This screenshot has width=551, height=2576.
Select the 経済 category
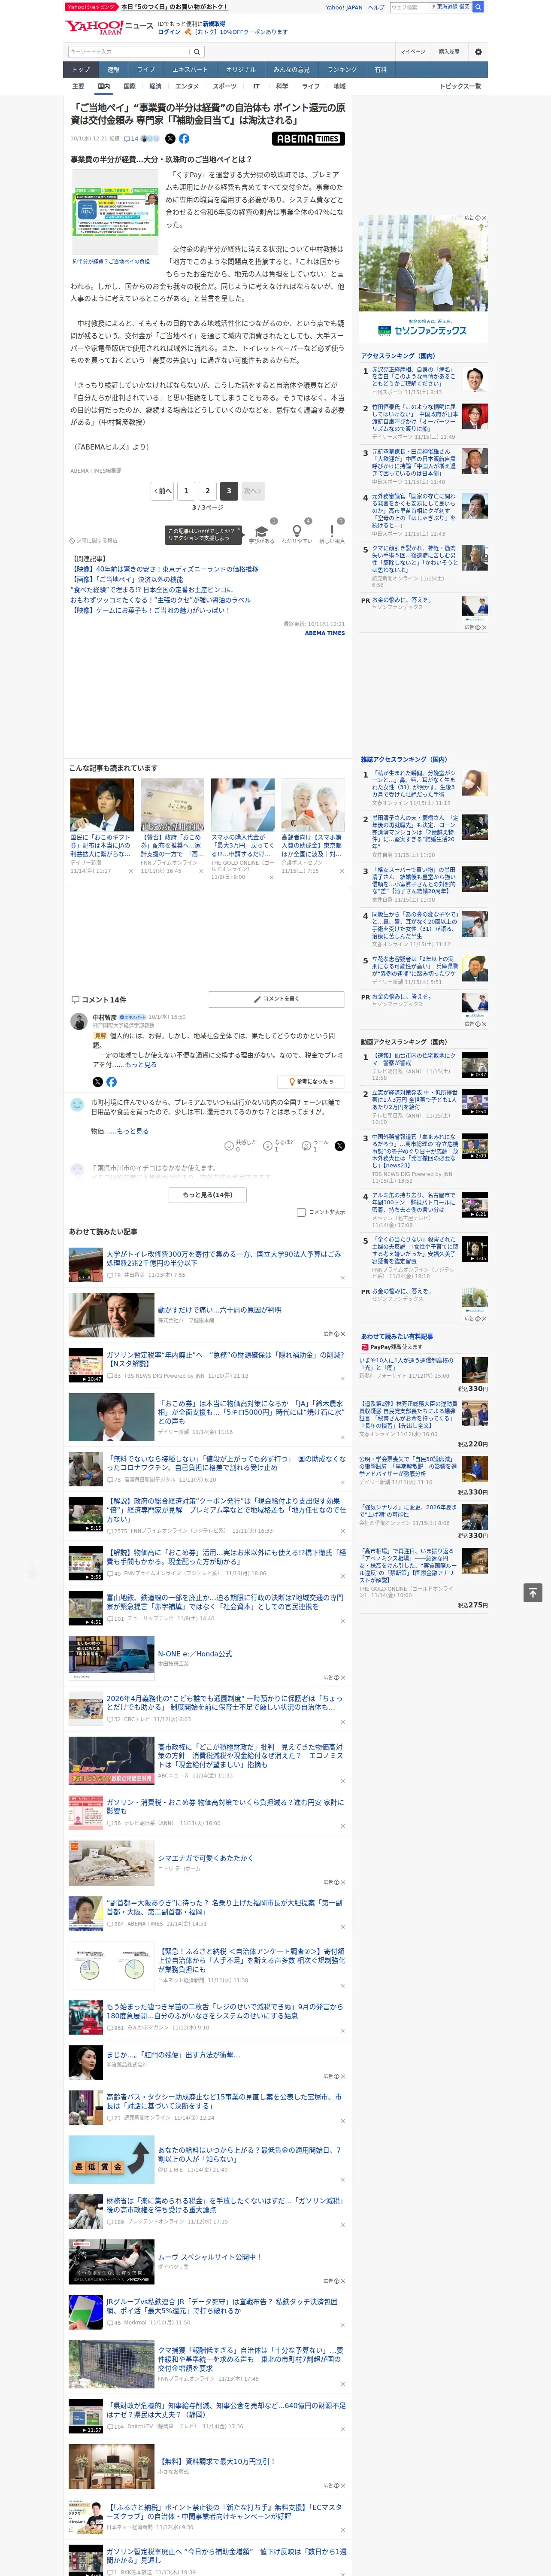[155, 86]
